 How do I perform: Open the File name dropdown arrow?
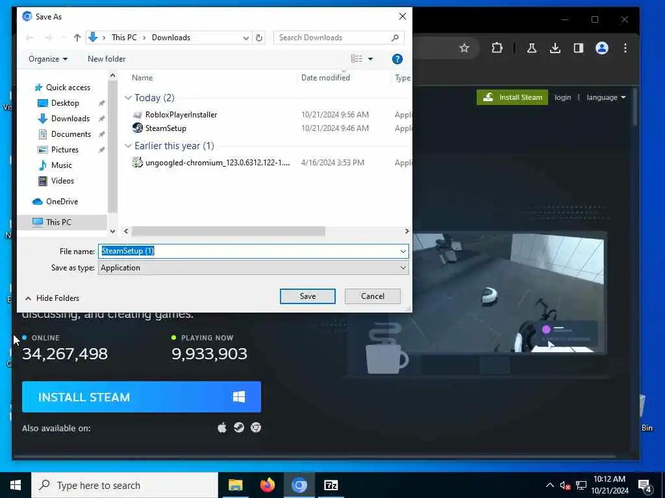tap(403, 251)
